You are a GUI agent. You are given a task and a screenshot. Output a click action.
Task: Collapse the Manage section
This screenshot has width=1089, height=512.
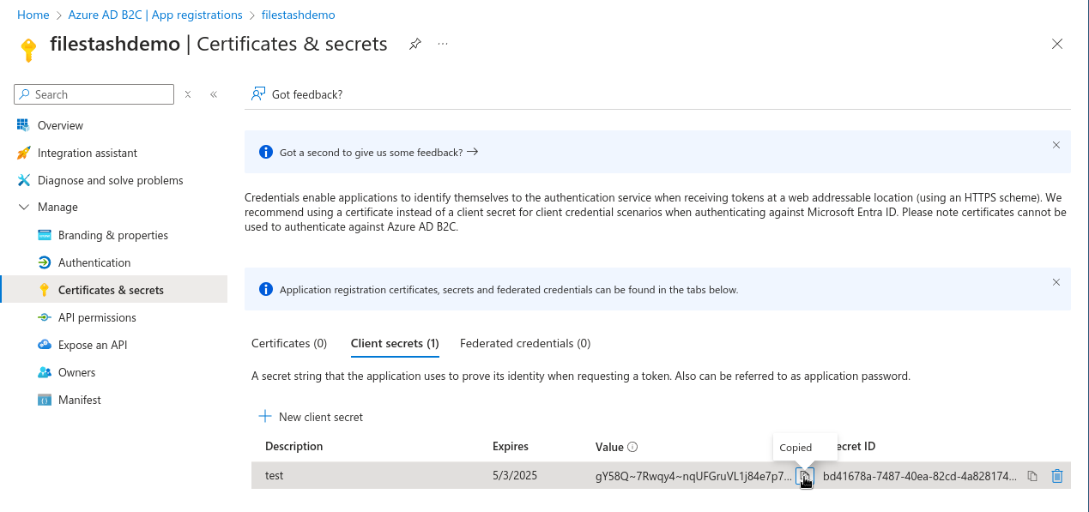pos(23,208)
